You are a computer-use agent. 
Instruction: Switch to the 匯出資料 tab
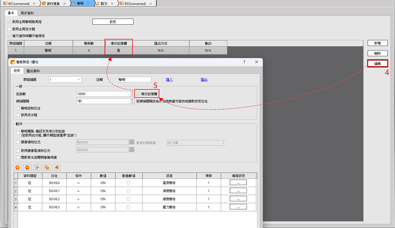[33, 71]
